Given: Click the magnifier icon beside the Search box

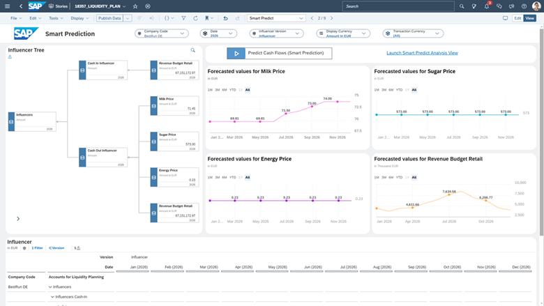Looking at the screenshot, I should 462,6.
